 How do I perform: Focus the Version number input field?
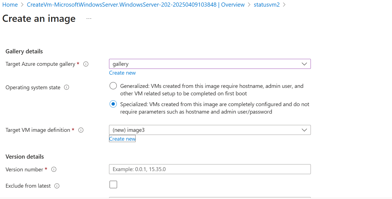coord(210,169)
